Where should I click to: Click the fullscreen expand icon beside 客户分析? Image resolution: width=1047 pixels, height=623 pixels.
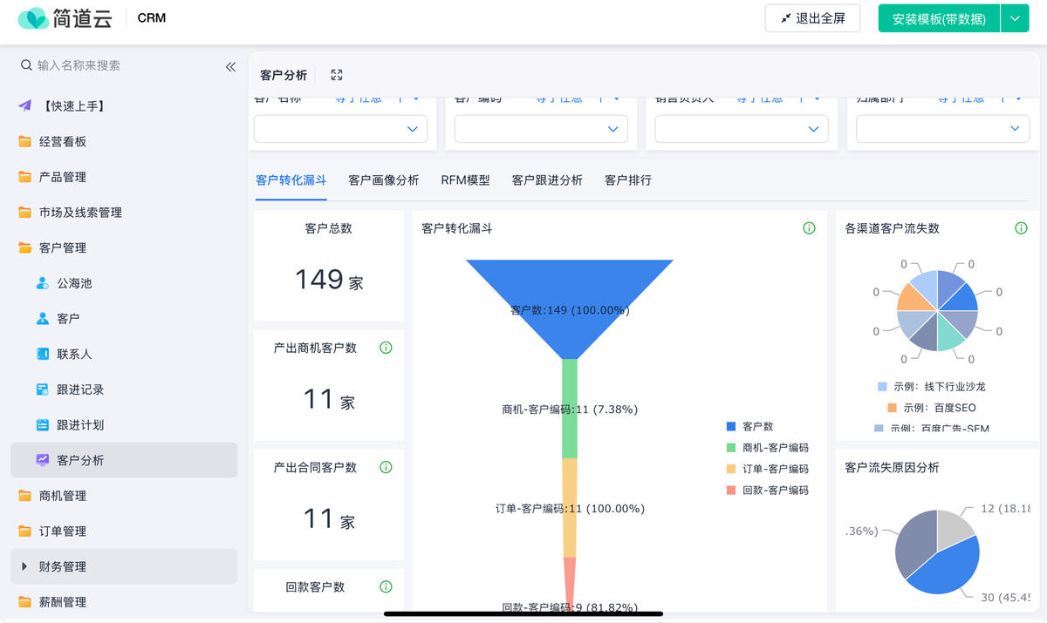(x=337, y=76)
